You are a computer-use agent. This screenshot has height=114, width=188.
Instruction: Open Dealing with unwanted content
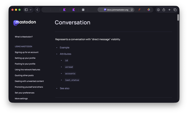tap(29, 81)
